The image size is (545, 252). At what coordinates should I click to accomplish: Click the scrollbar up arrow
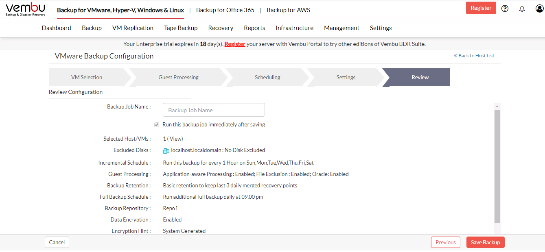click(x=497, y=106)
